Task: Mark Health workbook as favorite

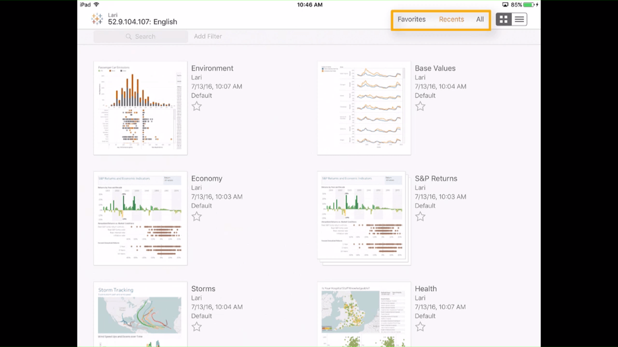Action: click(x=420, y=327)
